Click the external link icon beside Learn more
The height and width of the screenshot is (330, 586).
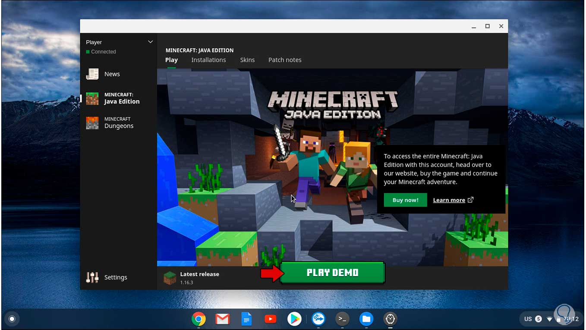coord(471,200)
